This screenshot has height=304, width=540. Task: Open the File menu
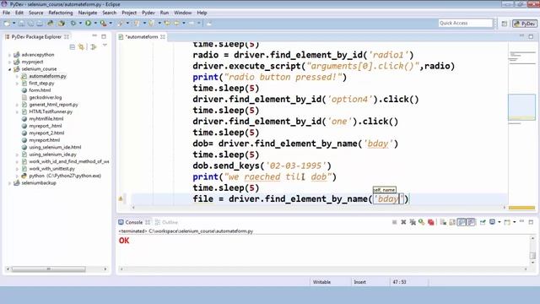(x=6, y=13)
